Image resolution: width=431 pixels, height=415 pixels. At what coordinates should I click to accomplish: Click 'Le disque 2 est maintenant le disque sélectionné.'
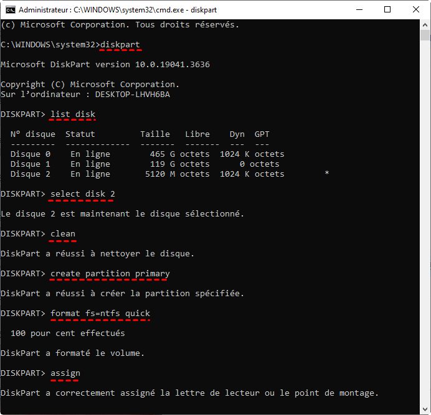[x=122, y=214]
